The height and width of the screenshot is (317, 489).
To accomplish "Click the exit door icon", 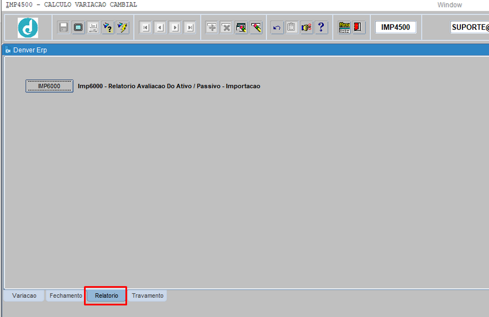I will [x=359, y=28].
